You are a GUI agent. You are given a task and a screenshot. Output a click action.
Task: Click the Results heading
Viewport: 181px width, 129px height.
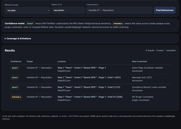[10, 51]
